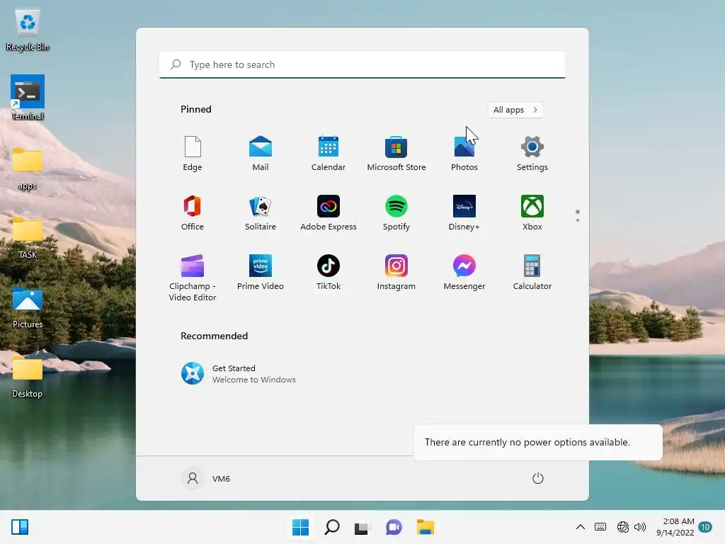Launch Adobe Express

pos(329,213)
